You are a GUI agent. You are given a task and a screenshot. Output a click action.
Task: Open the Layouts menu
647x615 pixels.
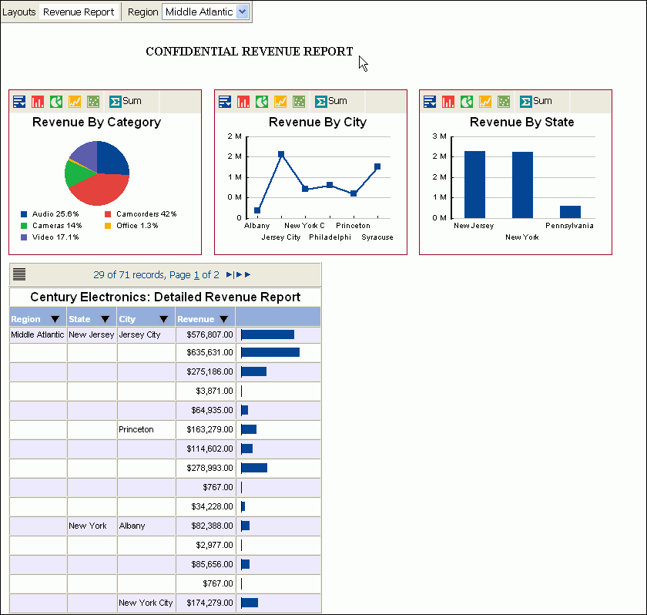tap(19, 12)
